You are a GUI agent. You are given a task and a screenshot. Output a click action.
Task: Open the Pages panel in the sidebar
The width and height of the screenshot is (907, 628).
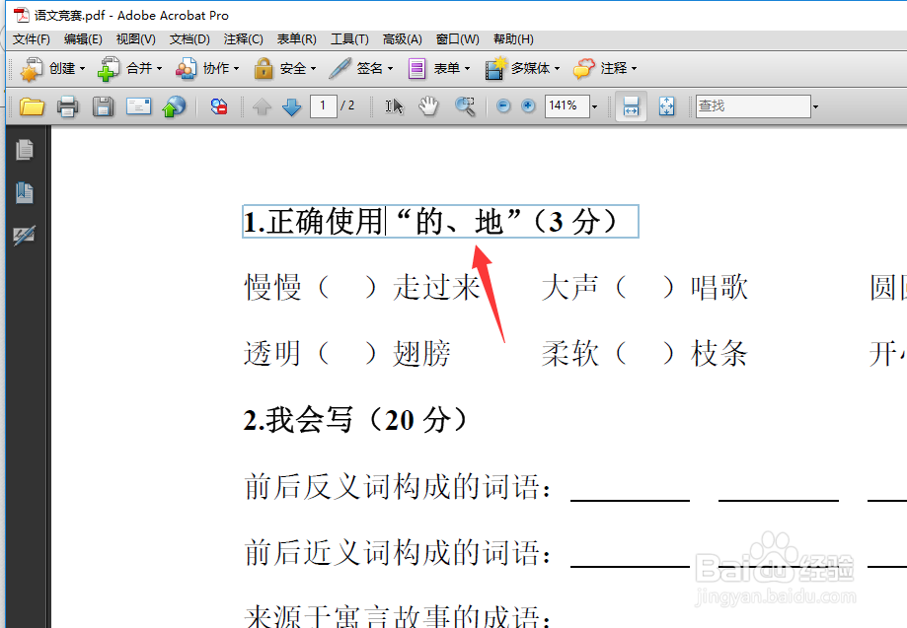click(x=25, y=151)
